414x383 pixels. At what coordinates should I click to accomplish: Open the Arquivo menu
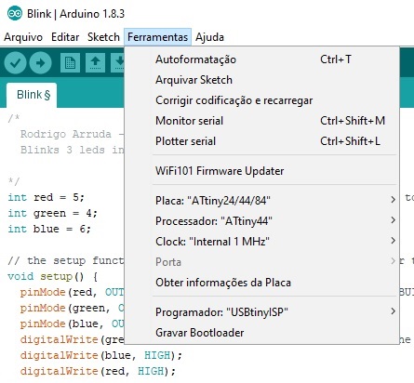coord(23,37)
